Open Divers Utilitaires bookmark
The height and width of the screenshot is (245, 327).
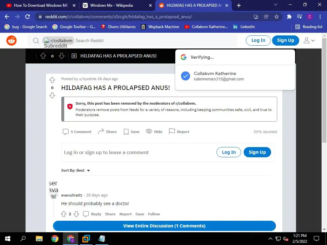(118, 27)
